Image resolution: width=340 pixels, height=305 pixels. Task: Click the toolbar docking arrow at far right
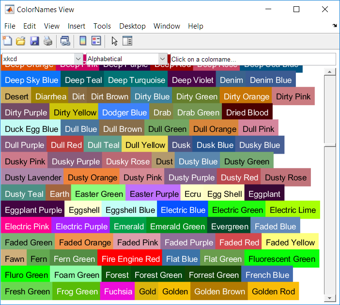coord(335,25)
